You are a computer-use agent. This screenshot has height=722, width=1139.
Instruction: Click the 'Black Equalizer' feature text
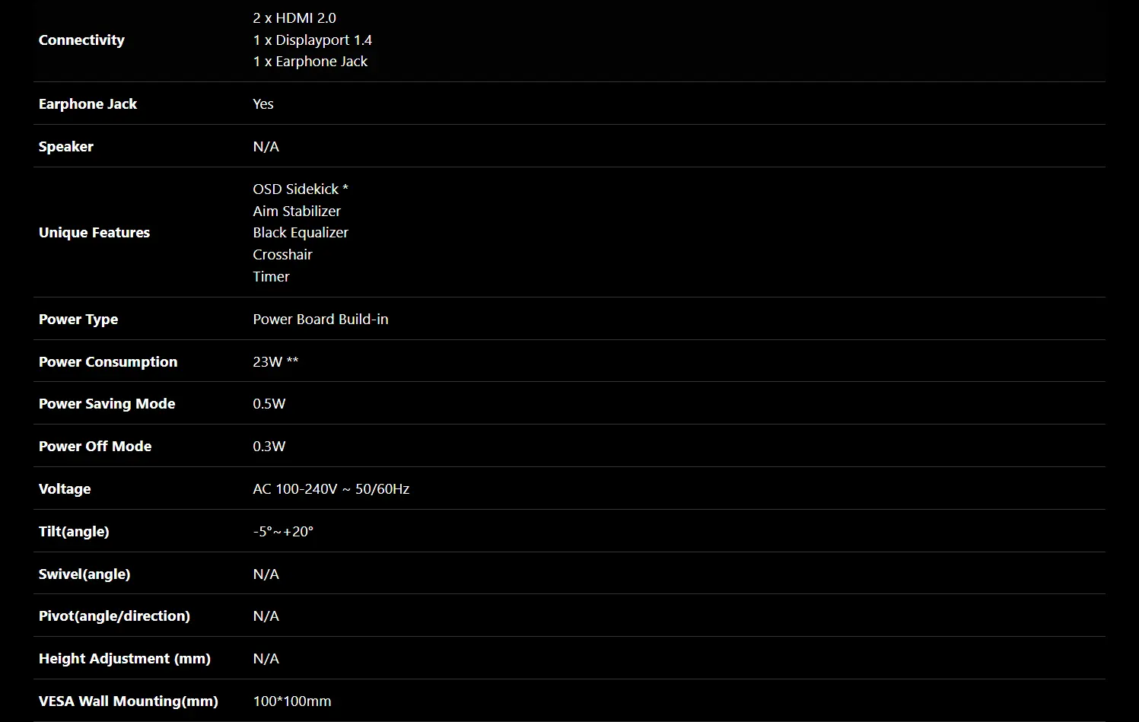300,233
